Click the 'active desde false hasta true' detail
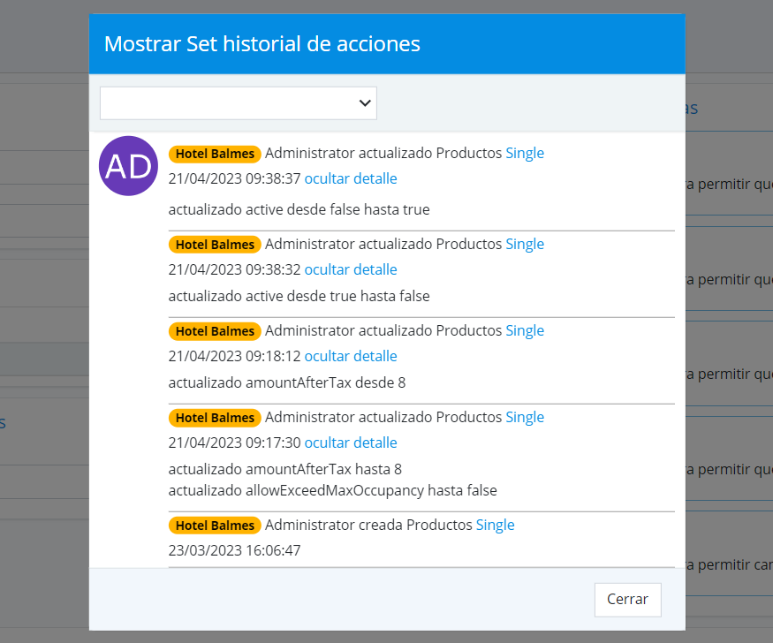 pyautogui.click(x=299, y=210)
